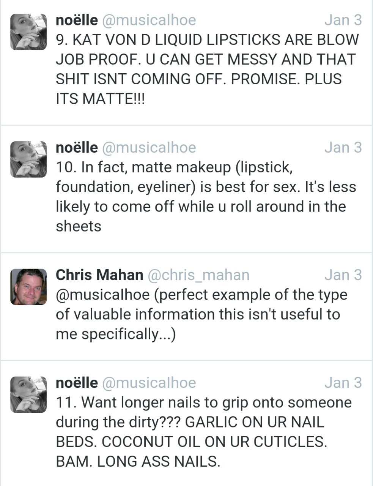
Task: Tap noëlle's avatar next to the nails tweet
Action: pos(28,395)
